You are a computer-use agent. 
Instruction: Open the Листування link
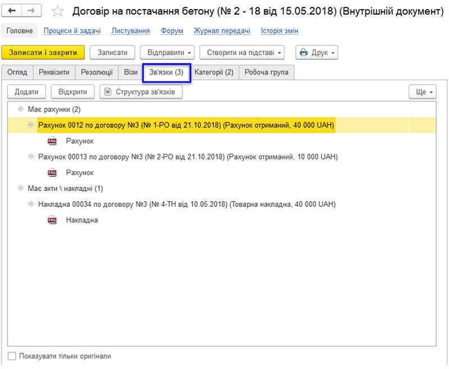[131, 31]
